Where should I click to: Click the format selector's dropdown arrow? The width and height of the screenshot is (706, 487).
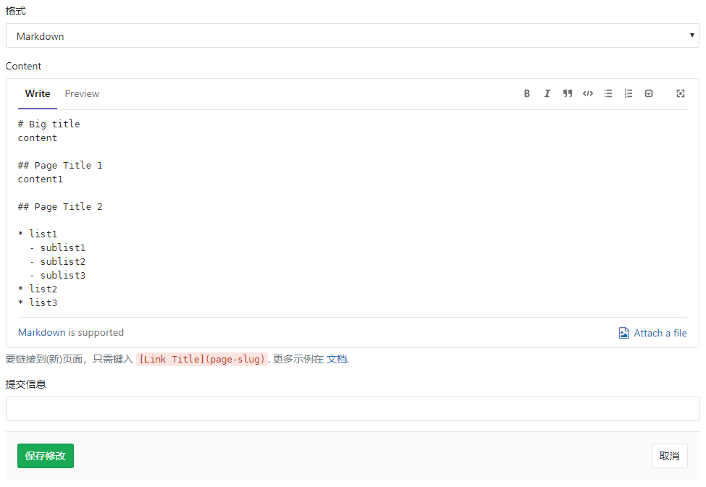tap(692, 35)
